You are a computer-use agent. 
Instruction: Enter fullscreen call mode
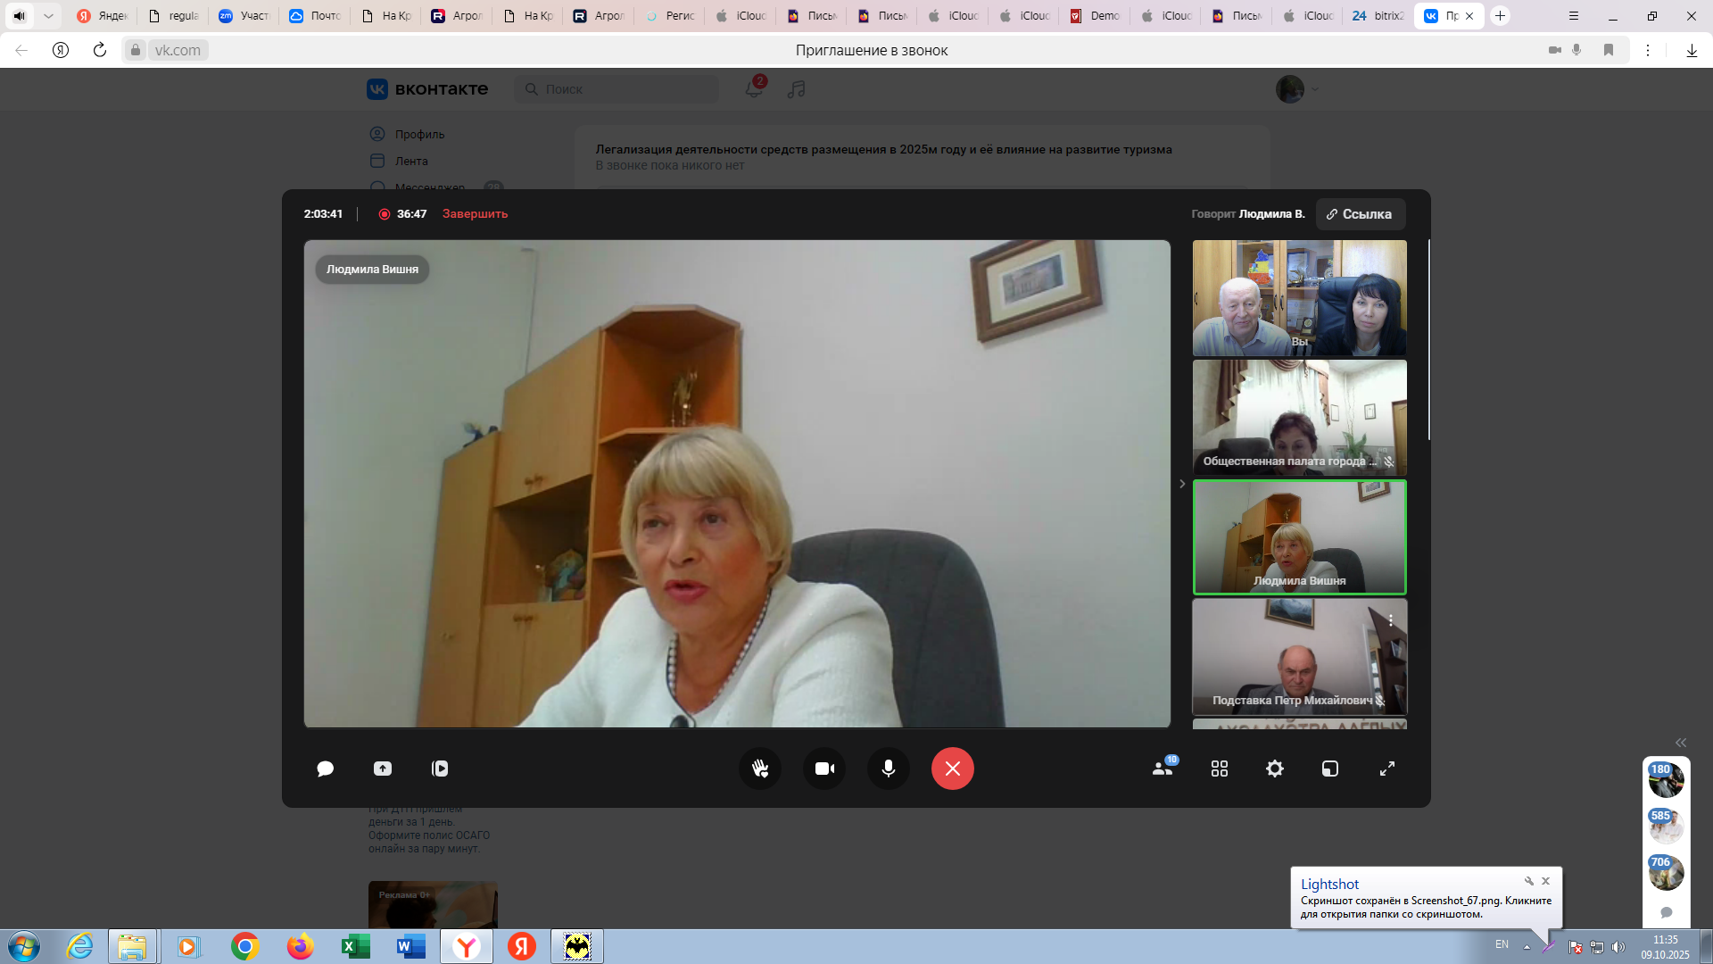pos(1387,769)
